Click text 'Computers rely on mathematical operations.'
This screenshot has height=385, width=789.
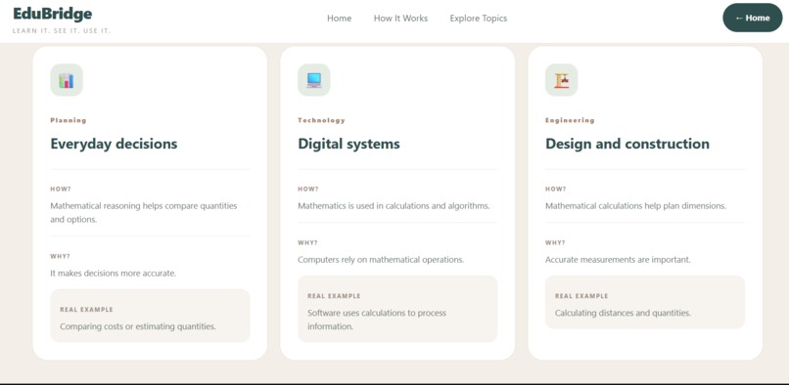point(381,260)
